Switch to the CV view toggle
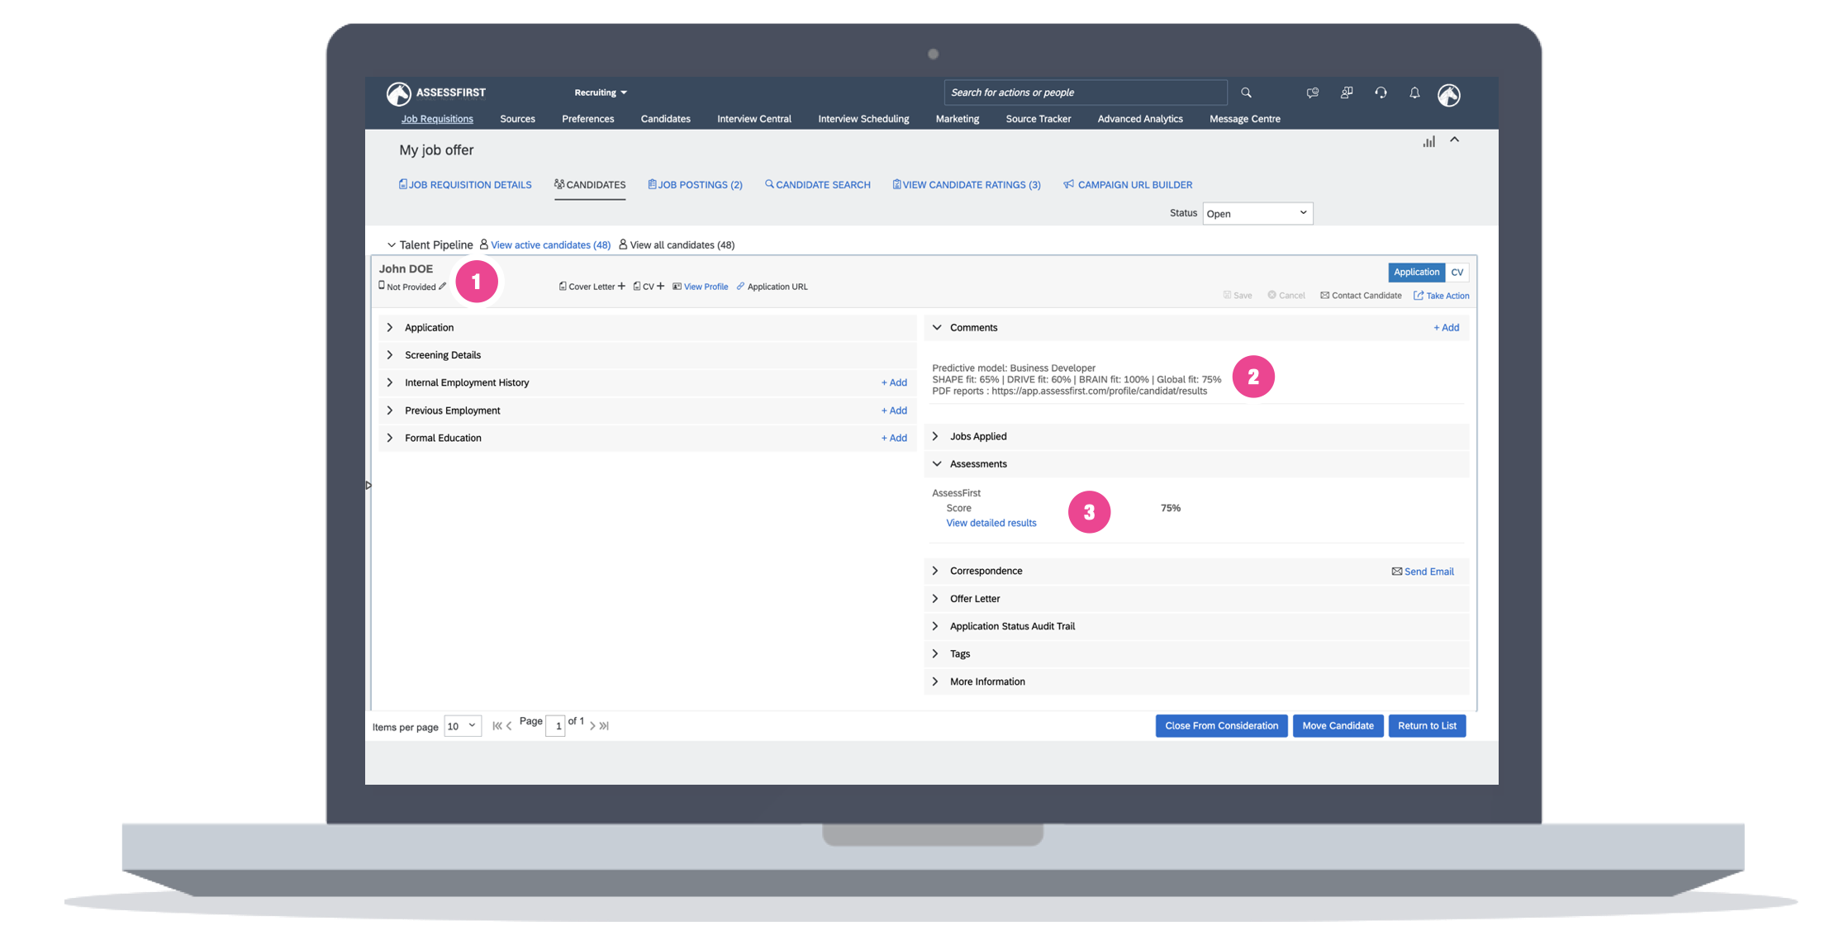This screenshot has height=940, width=1844. [1457, 272]
